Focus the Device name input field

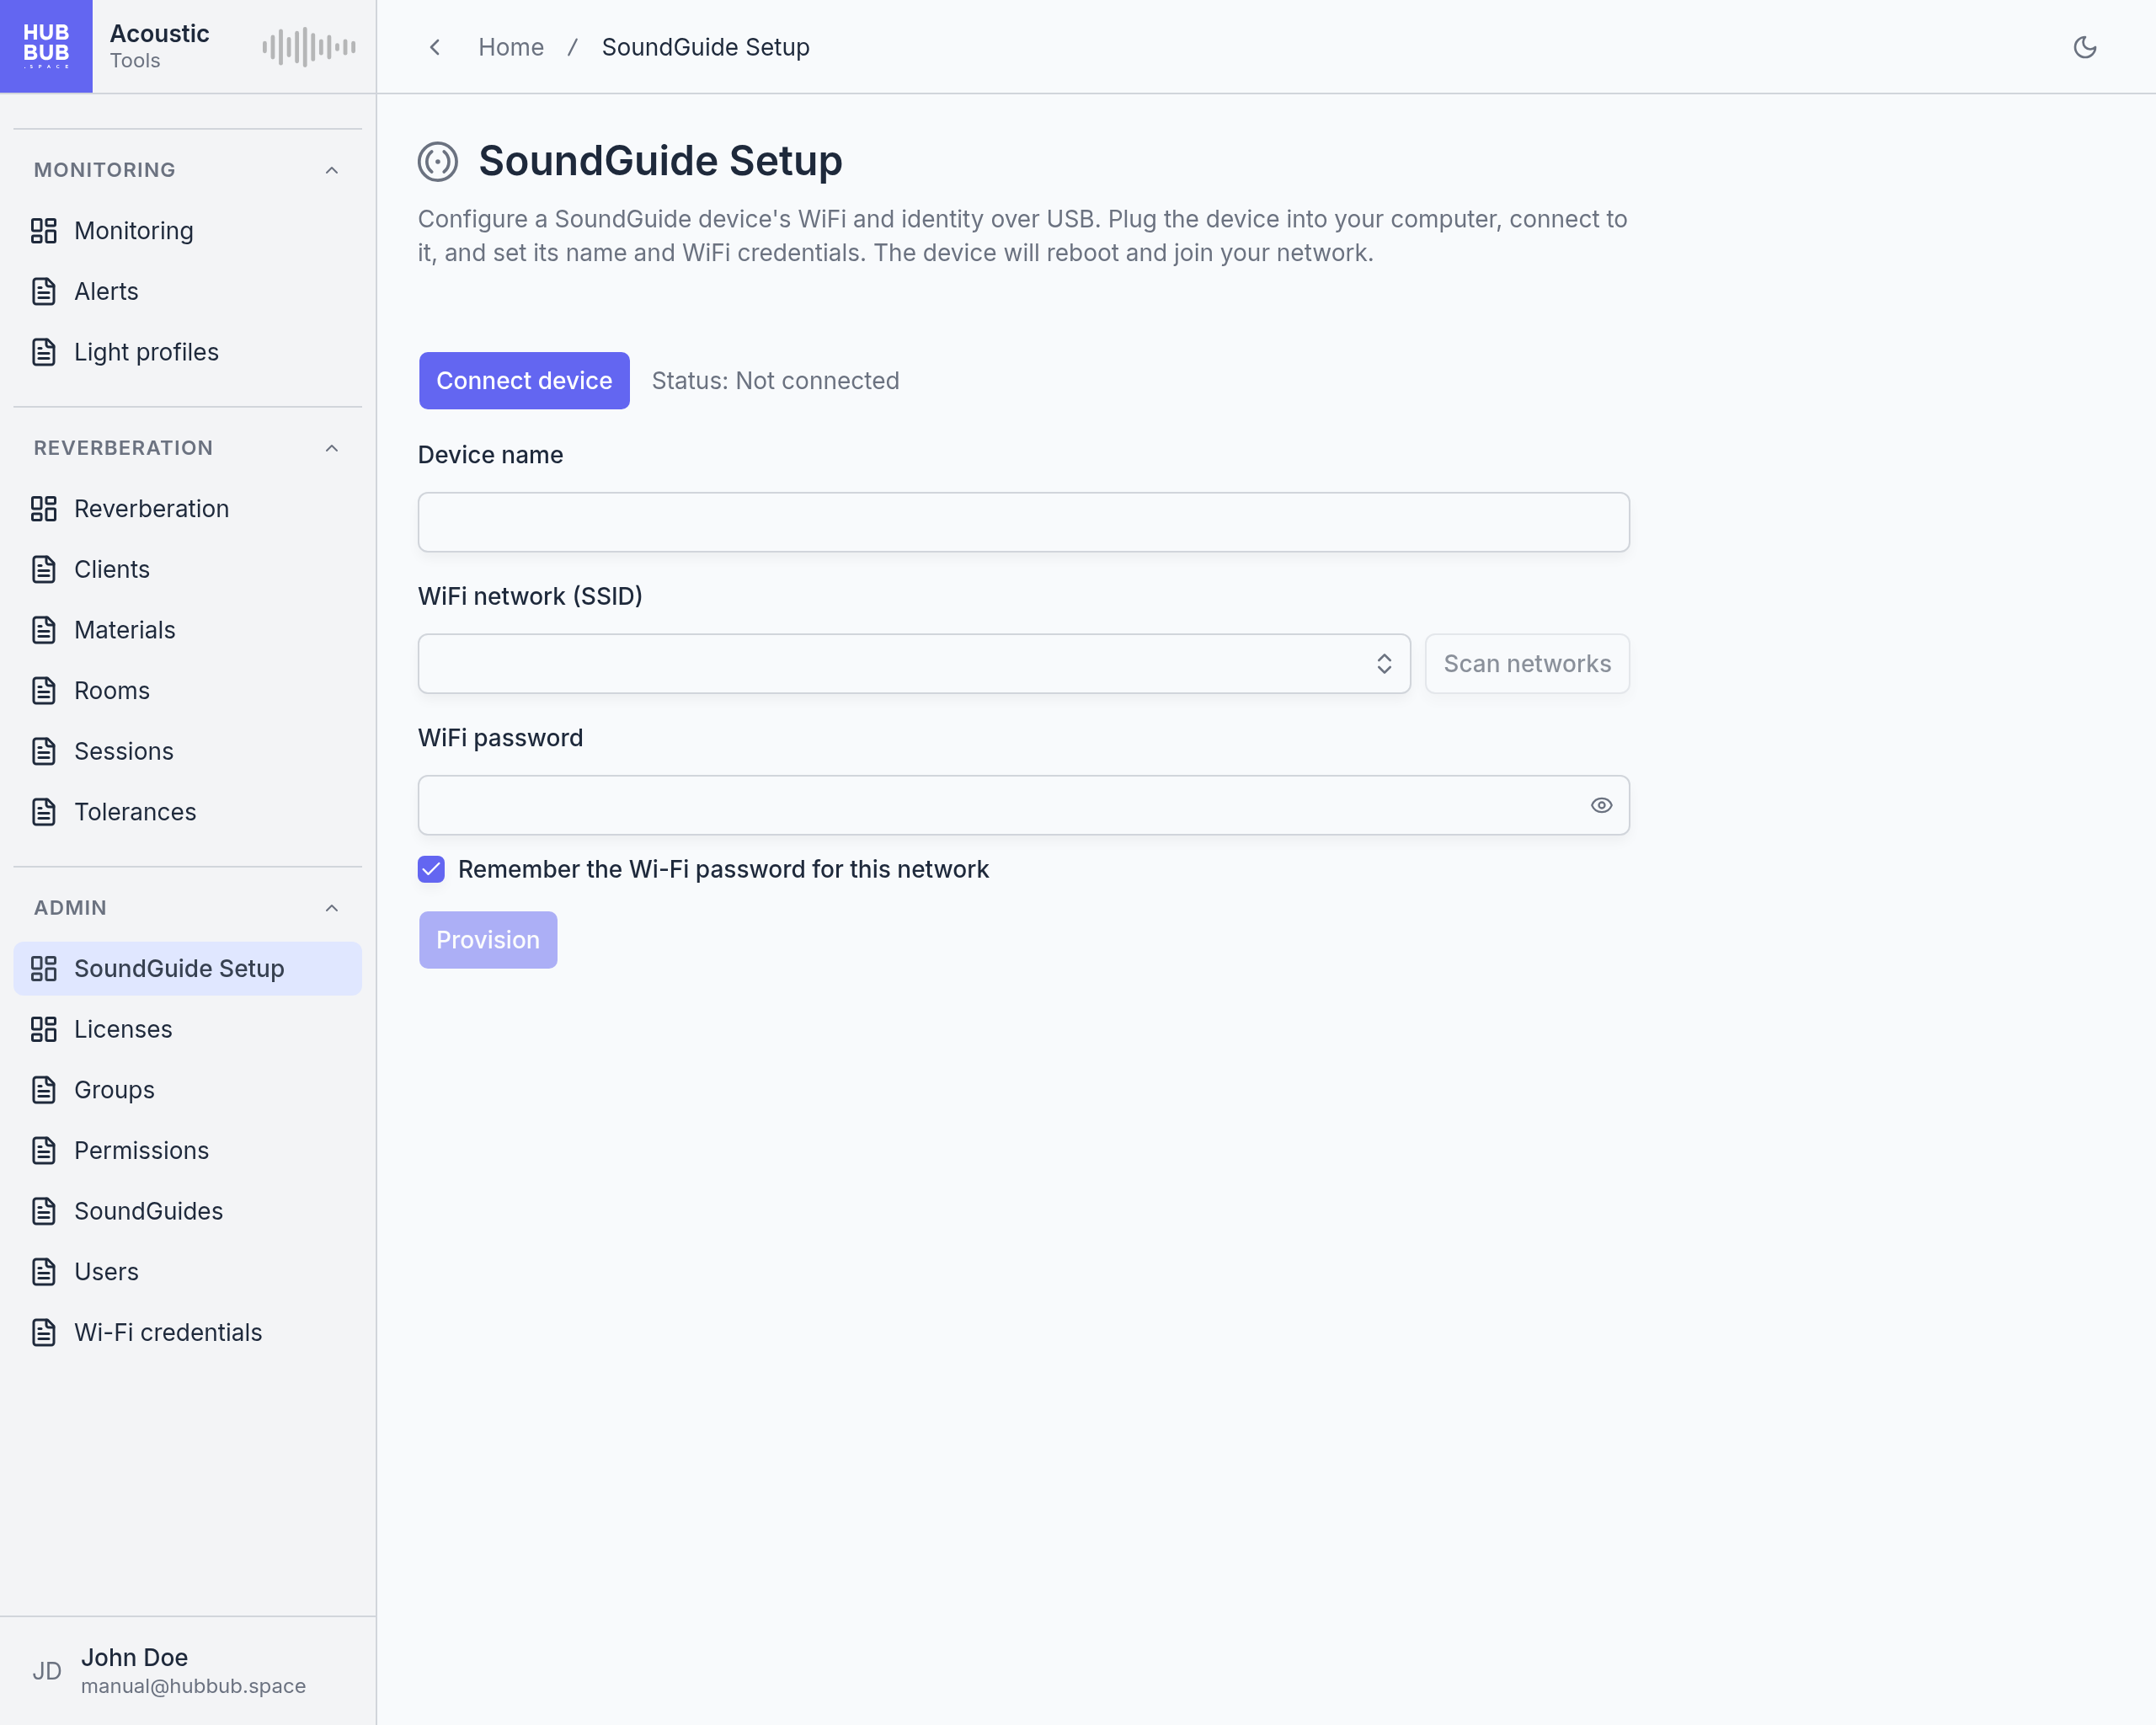pos(1024,522)
